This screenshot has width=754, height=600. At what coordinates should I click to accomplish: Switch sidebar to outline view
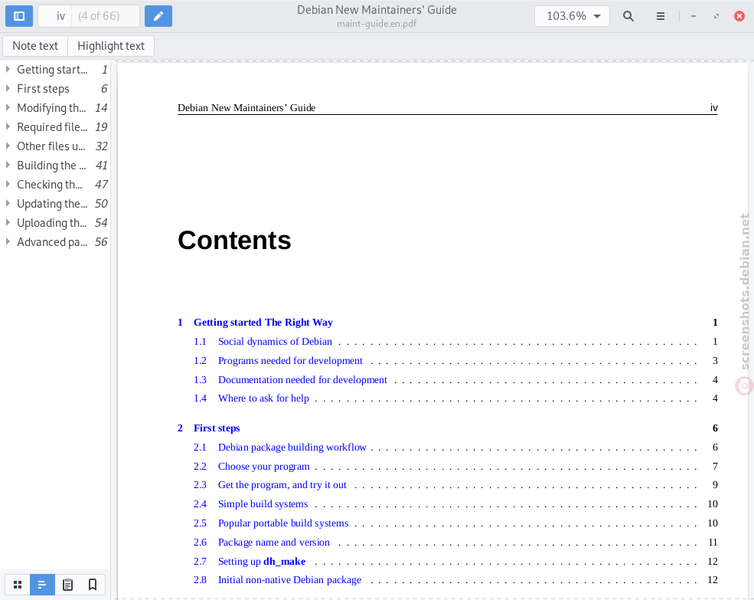point(42,585)
